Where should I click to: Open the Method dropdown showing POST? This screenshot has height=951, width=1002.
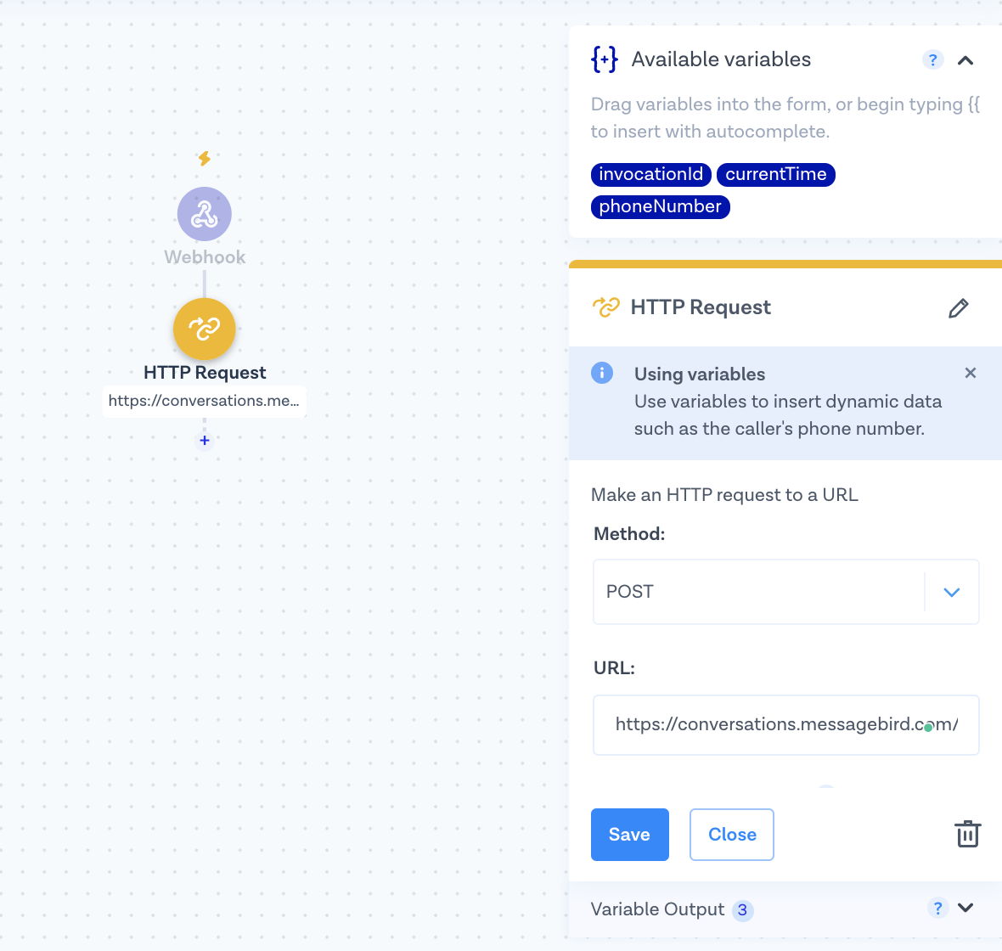click(x=785, y=592)
